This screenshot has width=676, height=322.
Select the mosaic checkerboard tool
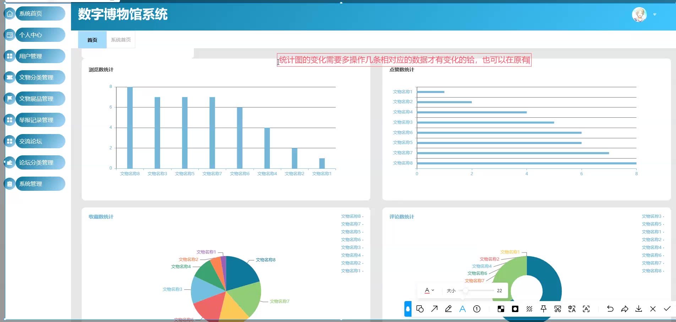[x=501, y=309]
